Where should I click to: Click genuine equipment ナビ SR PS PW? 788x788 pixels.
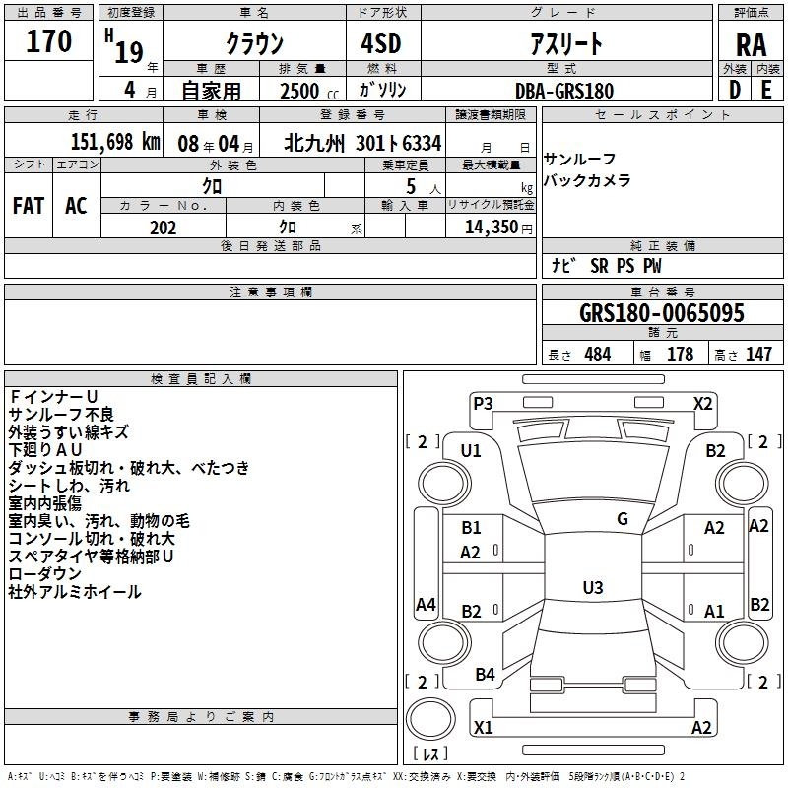607,266
